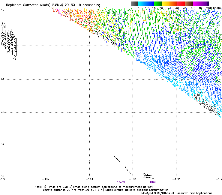Click the longitude label '-147'

46,179
